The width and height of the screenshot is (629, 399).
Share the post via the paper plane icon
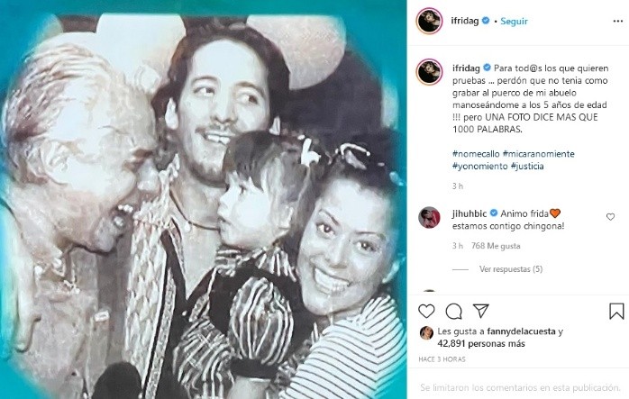[x=480, y=311]
